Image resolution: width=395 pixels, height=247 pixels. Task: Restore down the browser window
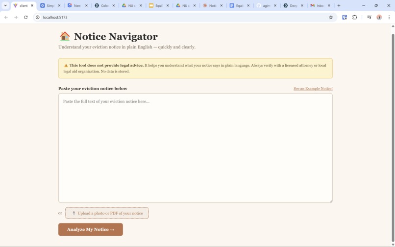(376, 5)
